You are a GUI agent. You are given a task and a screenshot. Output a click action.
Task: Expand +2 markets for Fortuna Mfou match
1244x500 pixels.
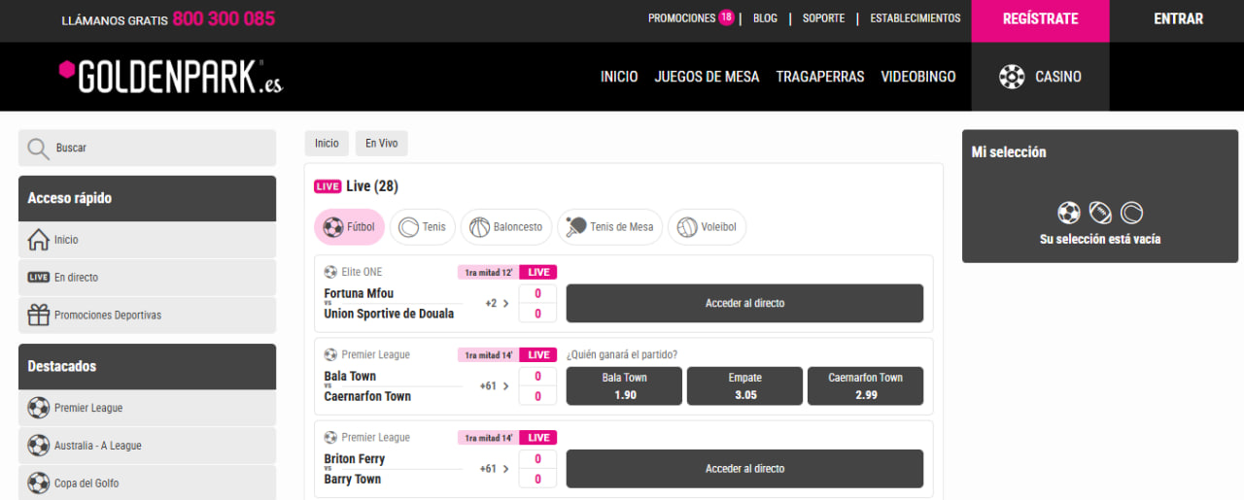(x=497, y=303)
